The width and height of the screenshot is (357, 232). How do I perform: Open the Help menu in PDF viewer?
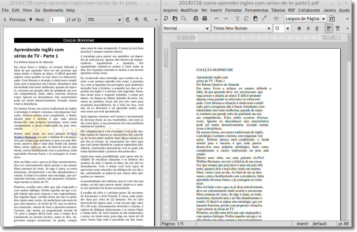70,10
